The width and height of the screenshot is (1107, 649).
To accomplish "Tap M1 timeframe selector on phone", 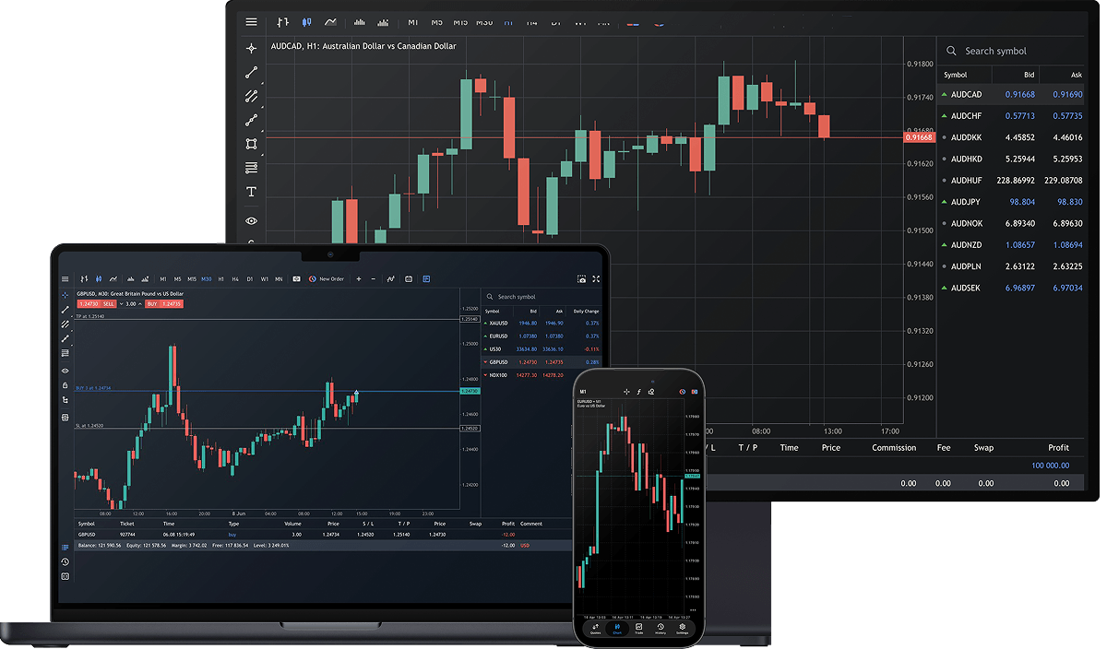I will point(583,392).
